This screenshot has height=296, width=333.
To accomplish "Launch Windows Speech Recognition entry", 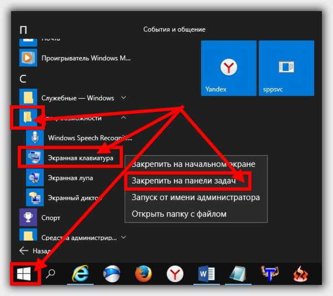I will coord(79,138).
